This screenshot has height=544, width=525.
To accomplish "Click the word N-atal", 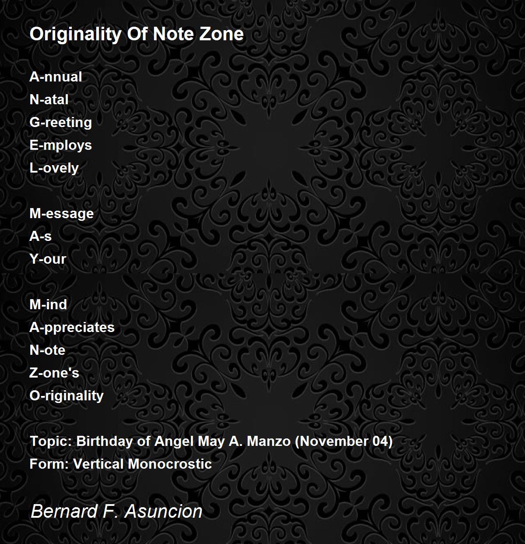I will (x=49, y=99).
